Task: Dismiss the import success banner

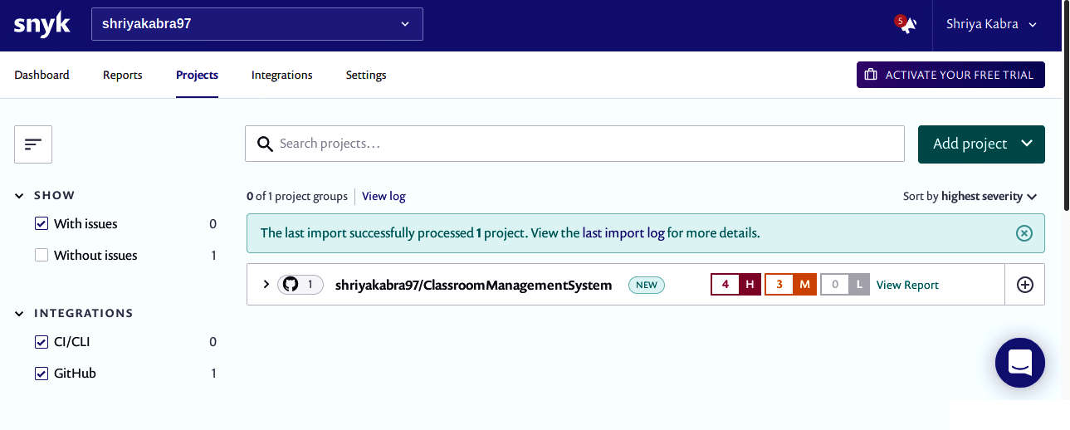Action: point(1024,233)
